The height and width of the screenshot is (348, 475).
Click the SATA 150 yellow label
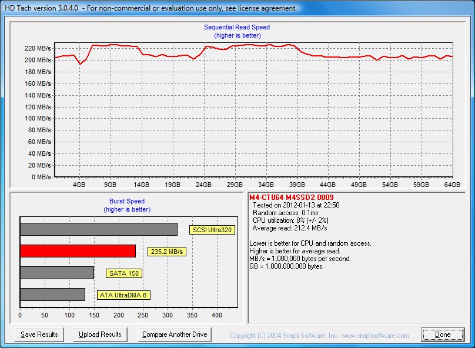pyautogui.click(x=124, y=273)
